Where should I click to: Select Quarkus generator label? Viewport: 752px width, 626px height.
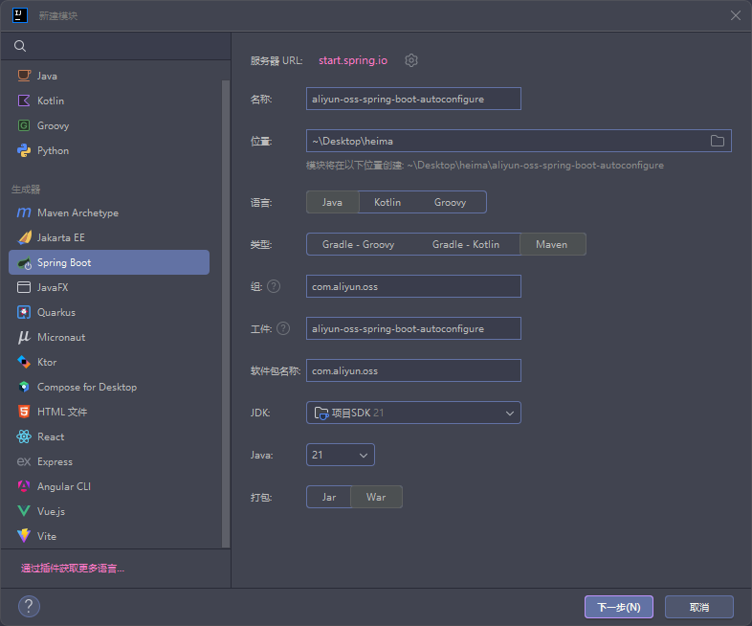click(56, 312)
